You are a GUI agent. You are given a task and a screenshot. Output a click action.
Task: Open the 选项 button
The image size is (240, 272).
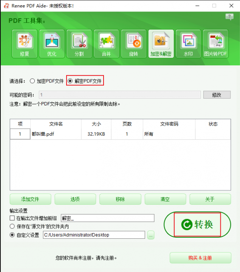pyautogui.click(x=75, y=199)
